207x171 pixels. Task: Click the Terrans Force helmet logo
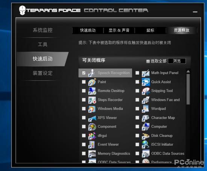point(22,10)
